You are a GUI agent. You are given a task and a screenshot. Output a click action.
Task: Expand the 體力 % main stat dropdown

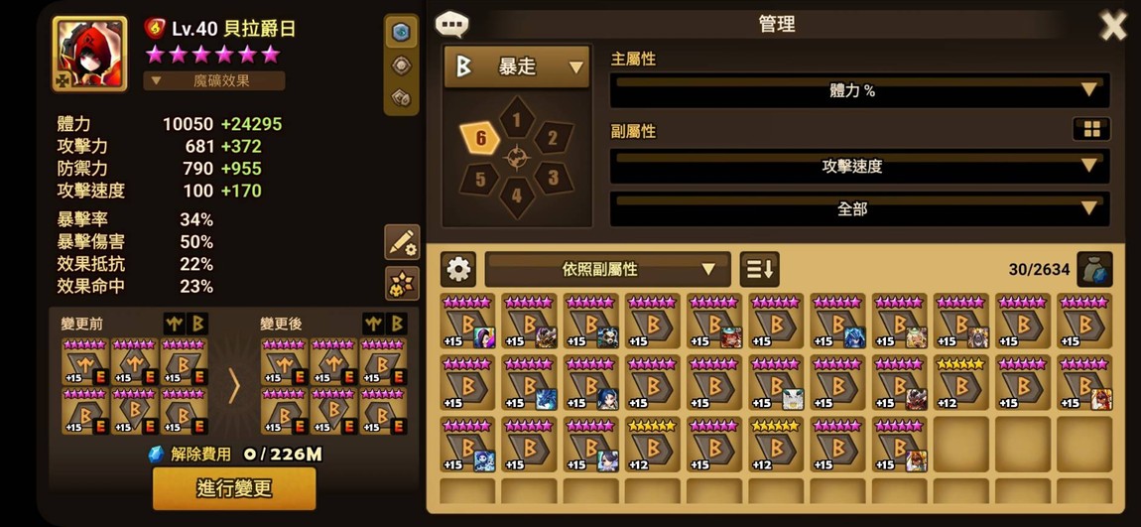tap(859, 90)
